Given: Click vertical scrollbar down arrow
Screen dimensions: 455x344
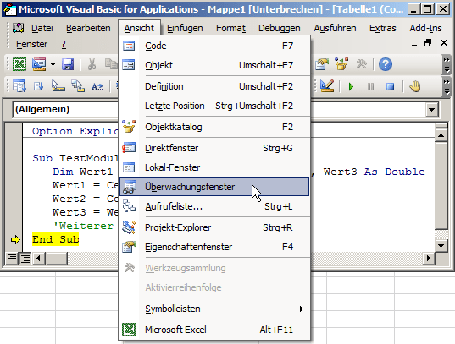Looking at the screenshot, I should coord(441,247).
